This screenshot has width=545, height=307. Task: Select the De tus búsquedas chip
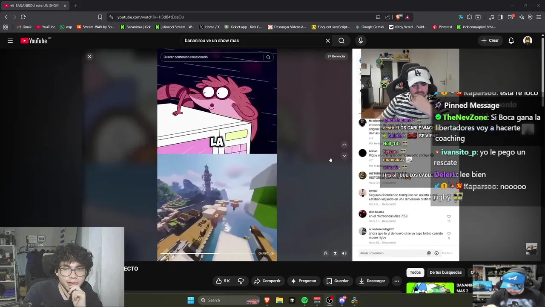point(445,272)
